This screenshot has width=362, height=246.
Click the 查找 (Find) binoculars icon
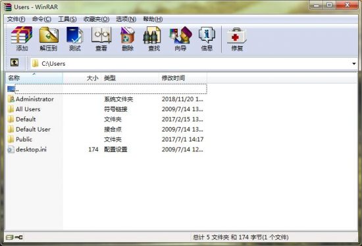point(152,35)
